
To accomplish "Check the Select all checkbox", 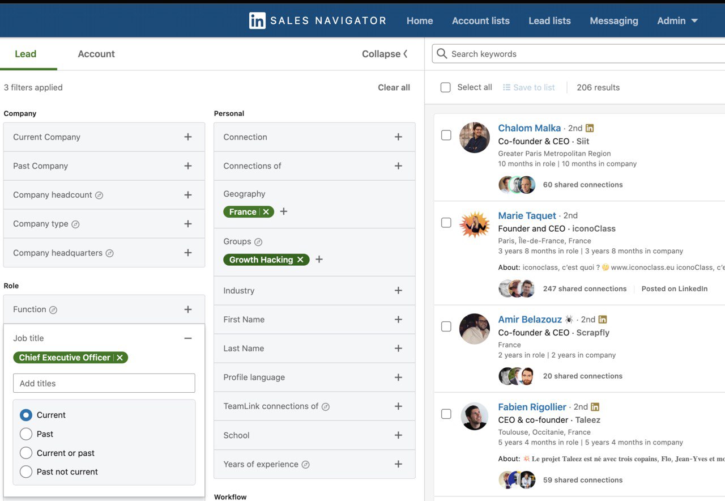I will [445, 87].
